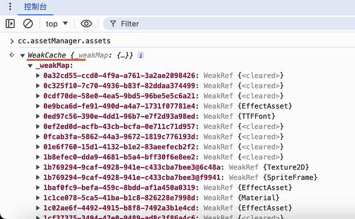Screen dimensions: 355x219
Task: Collapse the _weakMap property
Action: [x=30, y=66]
